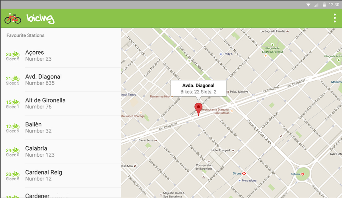The height and width of the screenshot is (198, 342).
Task: Tap 'Slots: 9' in the Bailèn row
Action: (13, 131)
